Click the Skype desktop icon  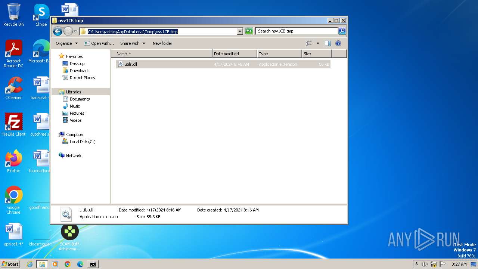[x=41, y=15]
